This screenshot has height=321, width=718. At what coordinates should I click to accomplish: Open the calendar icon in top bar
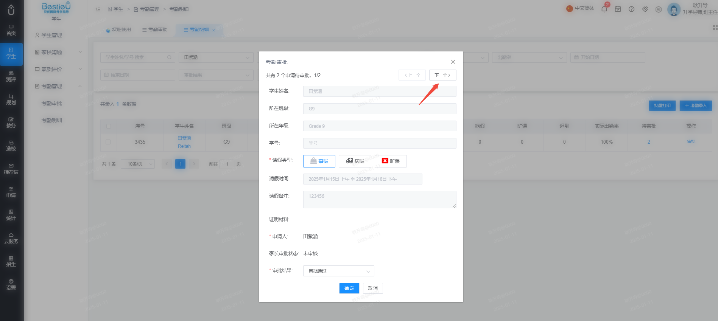pos(618,9)
